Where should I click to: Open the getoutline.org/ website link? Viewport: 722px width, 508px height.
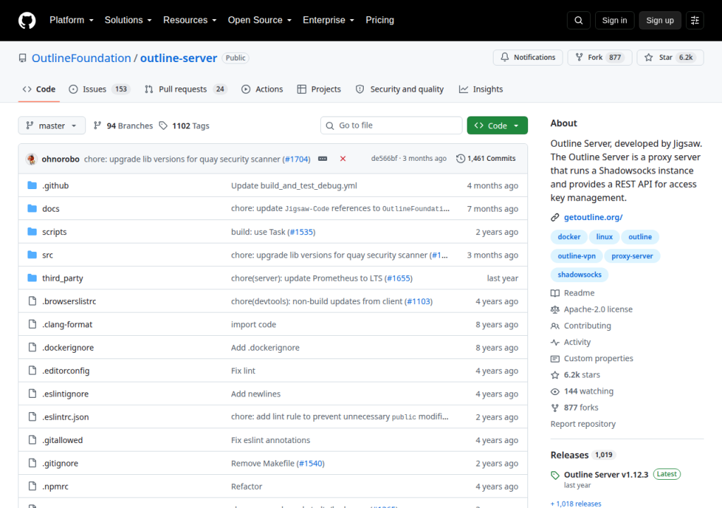[593, 217]
